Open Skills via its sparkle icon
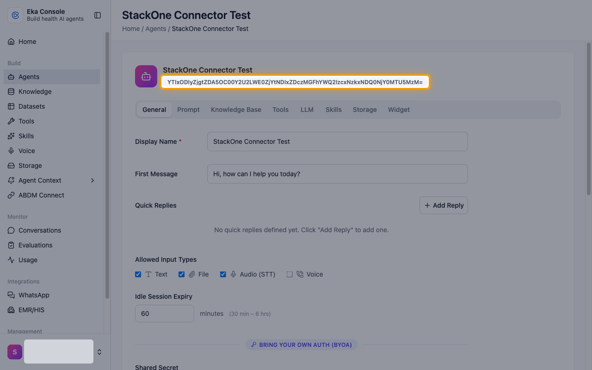 [x=11, y=136]
